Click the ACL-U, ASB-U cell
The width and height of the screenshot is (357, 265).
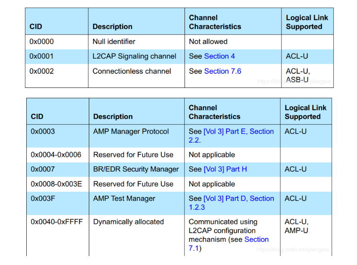pyautogui.click(x=298, y=75)
